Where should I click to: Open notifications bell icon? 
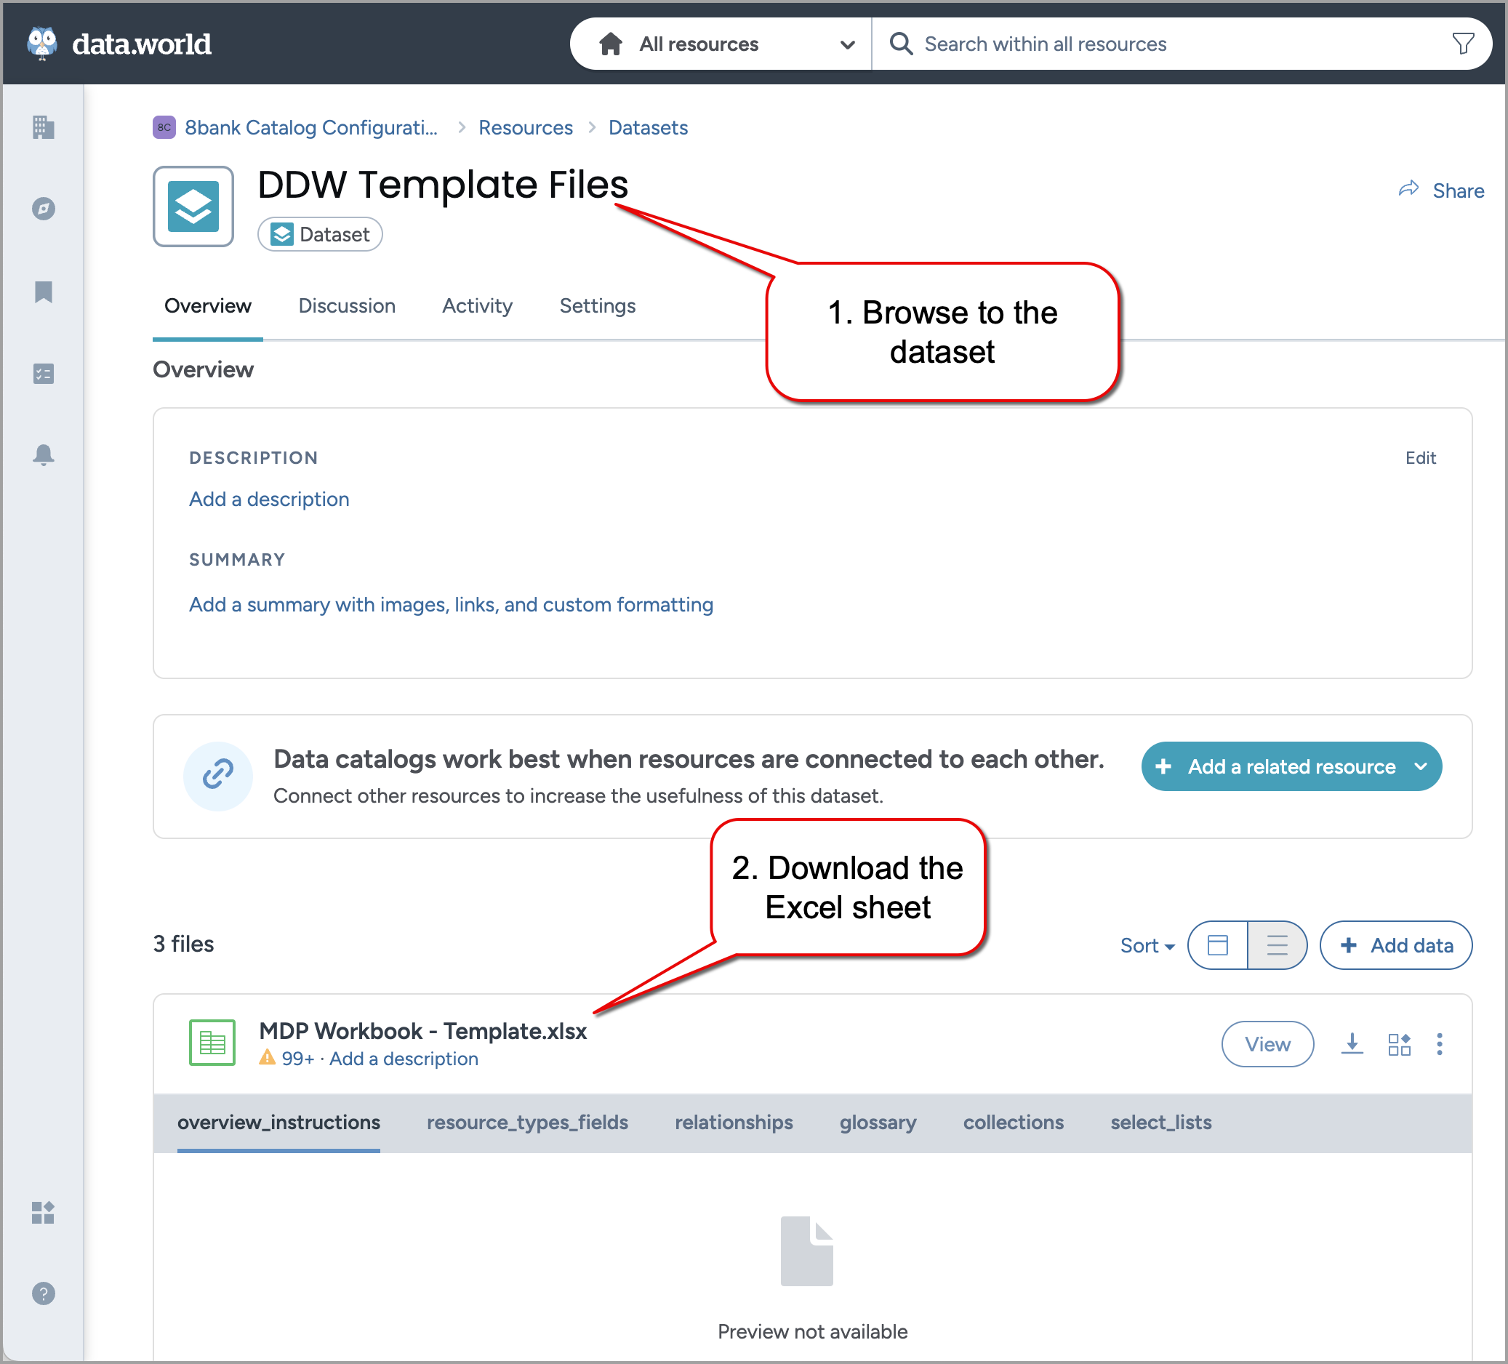[44, 455]
